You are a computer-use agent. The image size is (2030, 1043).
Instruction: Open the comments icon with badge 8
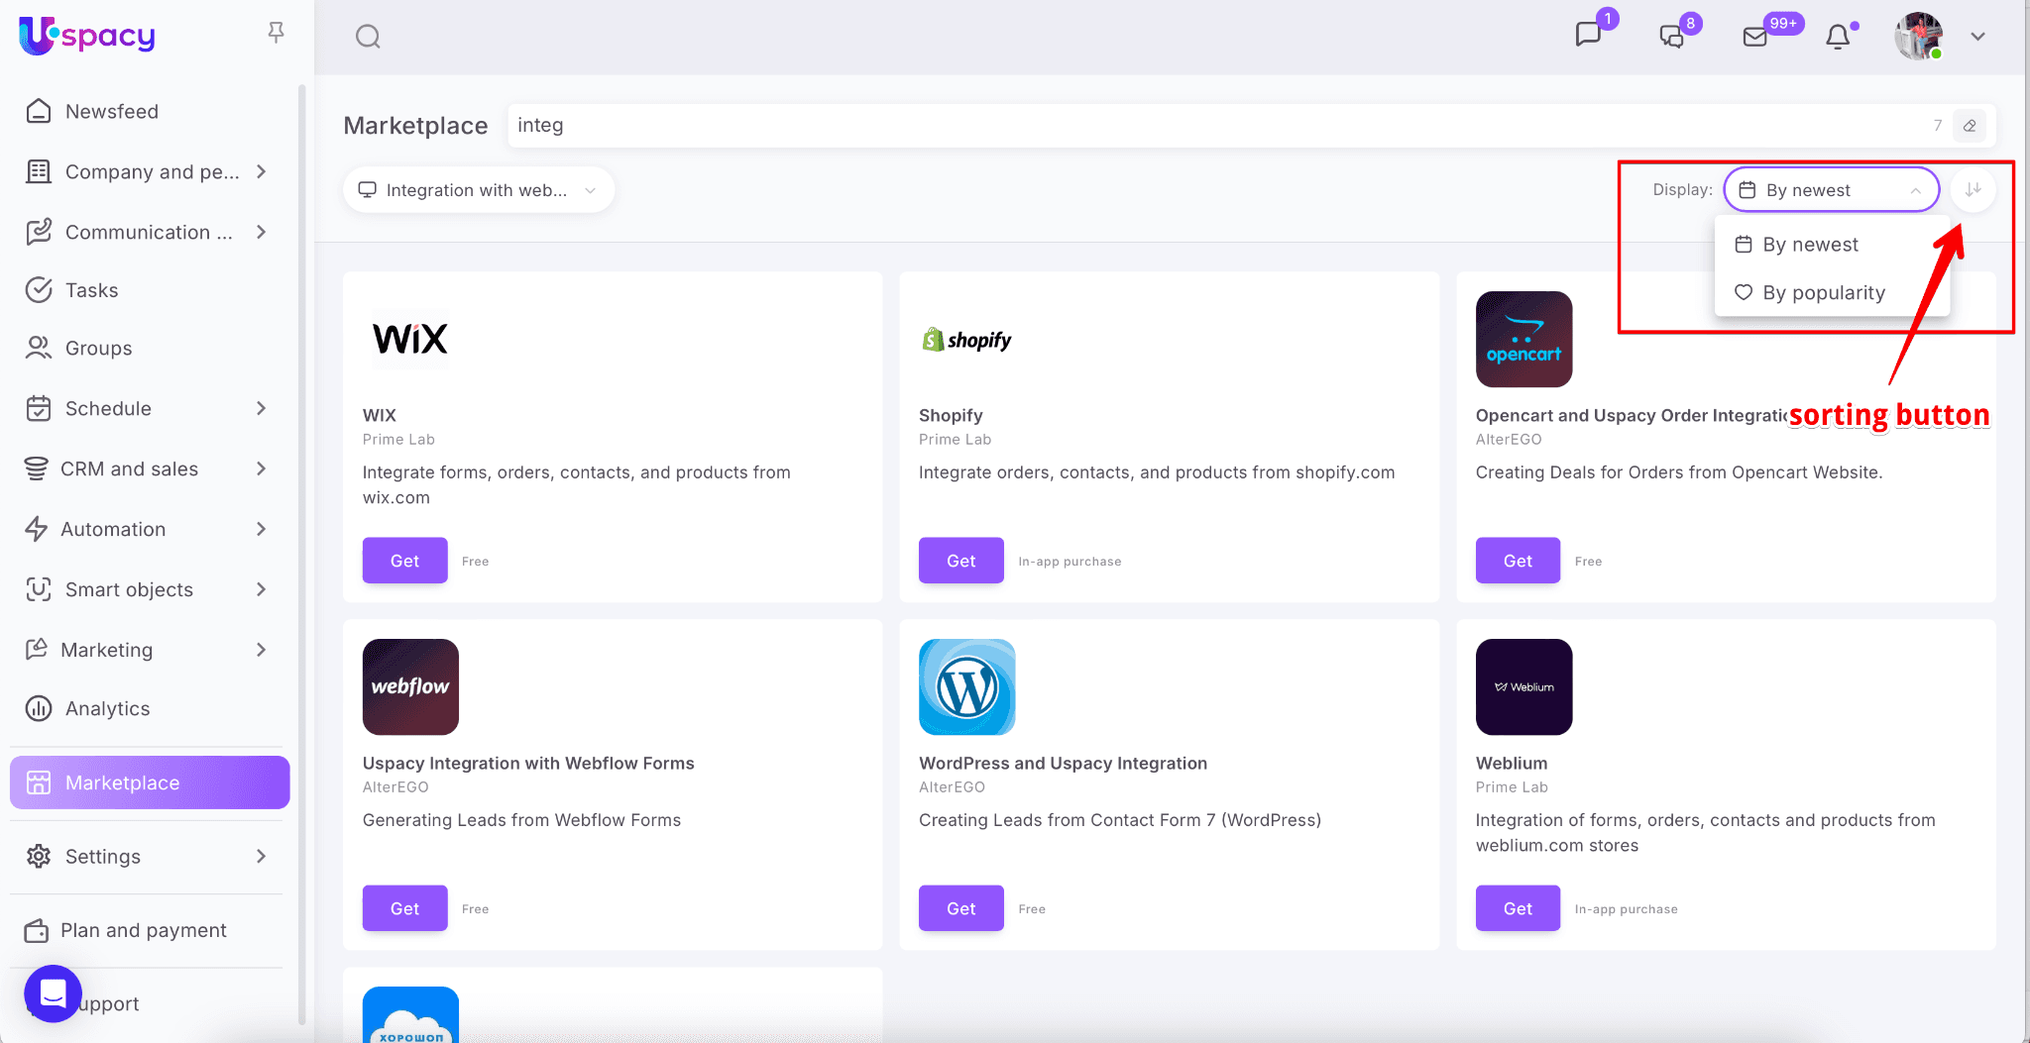[1672, 37]
